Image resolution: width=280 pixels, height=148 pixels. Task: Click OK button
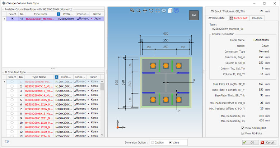250,142
